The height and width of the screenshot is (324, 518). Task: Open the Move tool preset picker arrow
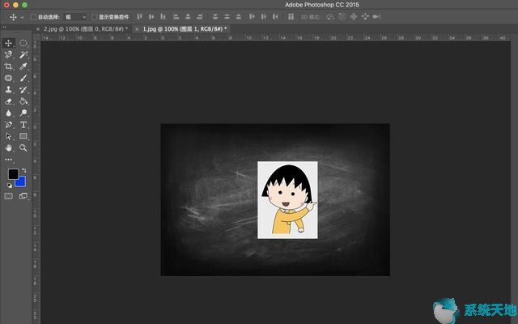pos(22,17)
